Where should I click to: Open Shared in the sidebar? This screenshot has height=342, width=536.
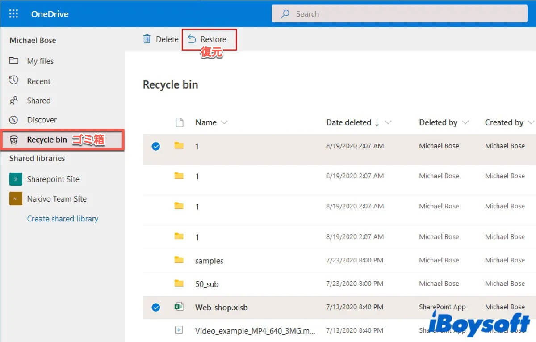click(39, 101)
